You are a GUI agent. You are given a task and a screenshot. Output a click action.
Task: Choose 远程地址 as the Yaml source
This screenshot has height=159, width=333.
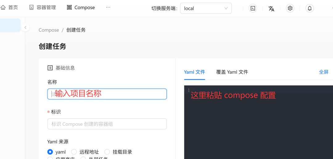click(x=74, y=152)
